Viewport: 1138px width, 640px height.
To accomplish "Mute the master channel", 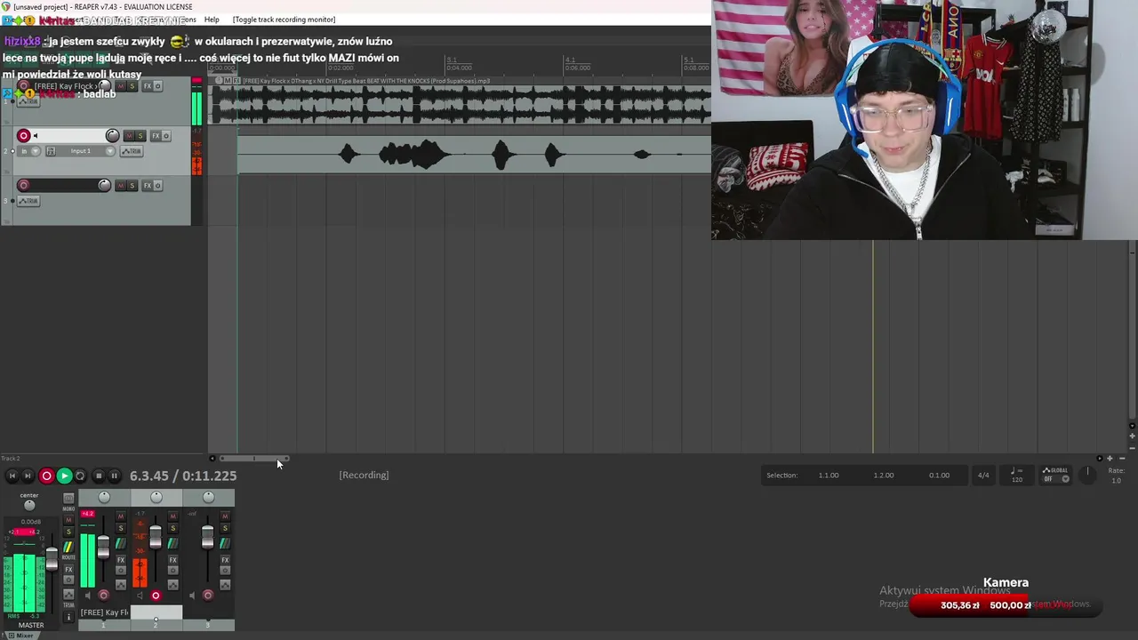I will [68, 520].
